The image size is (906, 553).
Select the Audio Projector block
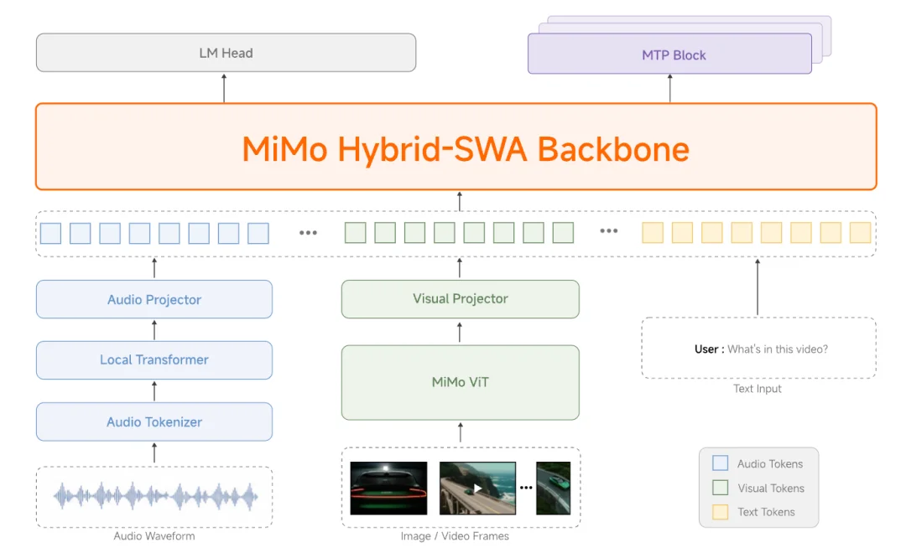(x=154, y=299)
